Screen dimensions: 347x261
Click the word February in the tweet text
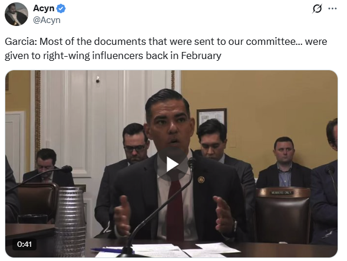click(x=201, y=56)
